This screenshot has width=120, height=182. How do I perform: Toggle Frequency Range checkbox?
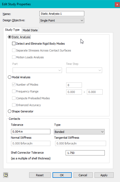pyautogui.click(x=14, y=91)
